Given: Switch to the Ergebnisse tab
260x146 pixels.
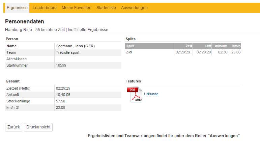Looking at the screenshot, I should pos(17,7).
